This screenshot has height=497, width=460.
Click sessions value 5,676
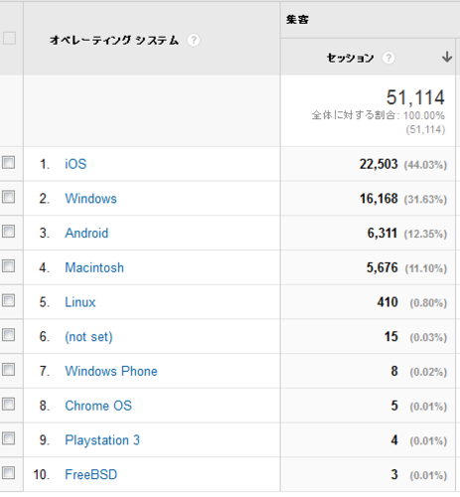click(382, 267)
